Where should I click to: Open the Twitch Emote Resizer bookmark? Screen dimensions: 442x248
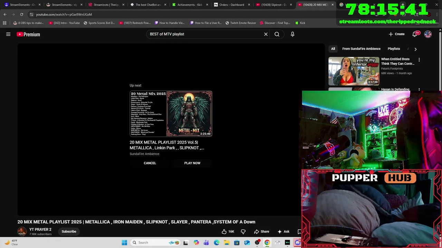click(x=241, y=23)
